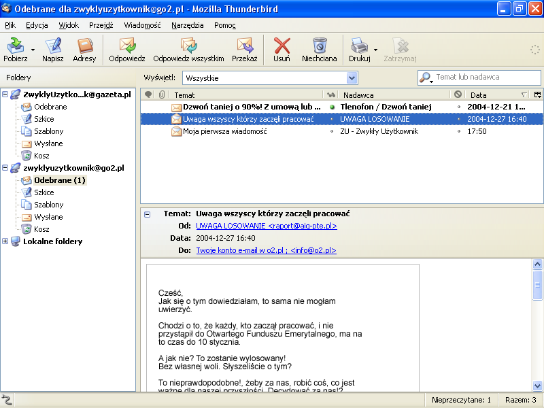544x408 pixels.
Task: Select Odebrane (1) under go2.pl account
Action: pos(60,180)
